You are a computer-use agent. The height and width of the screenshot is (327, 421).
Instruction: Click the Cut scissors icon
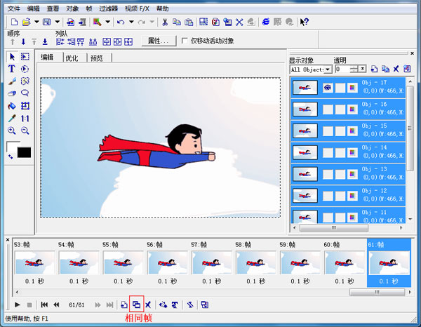tap(165, 22)
